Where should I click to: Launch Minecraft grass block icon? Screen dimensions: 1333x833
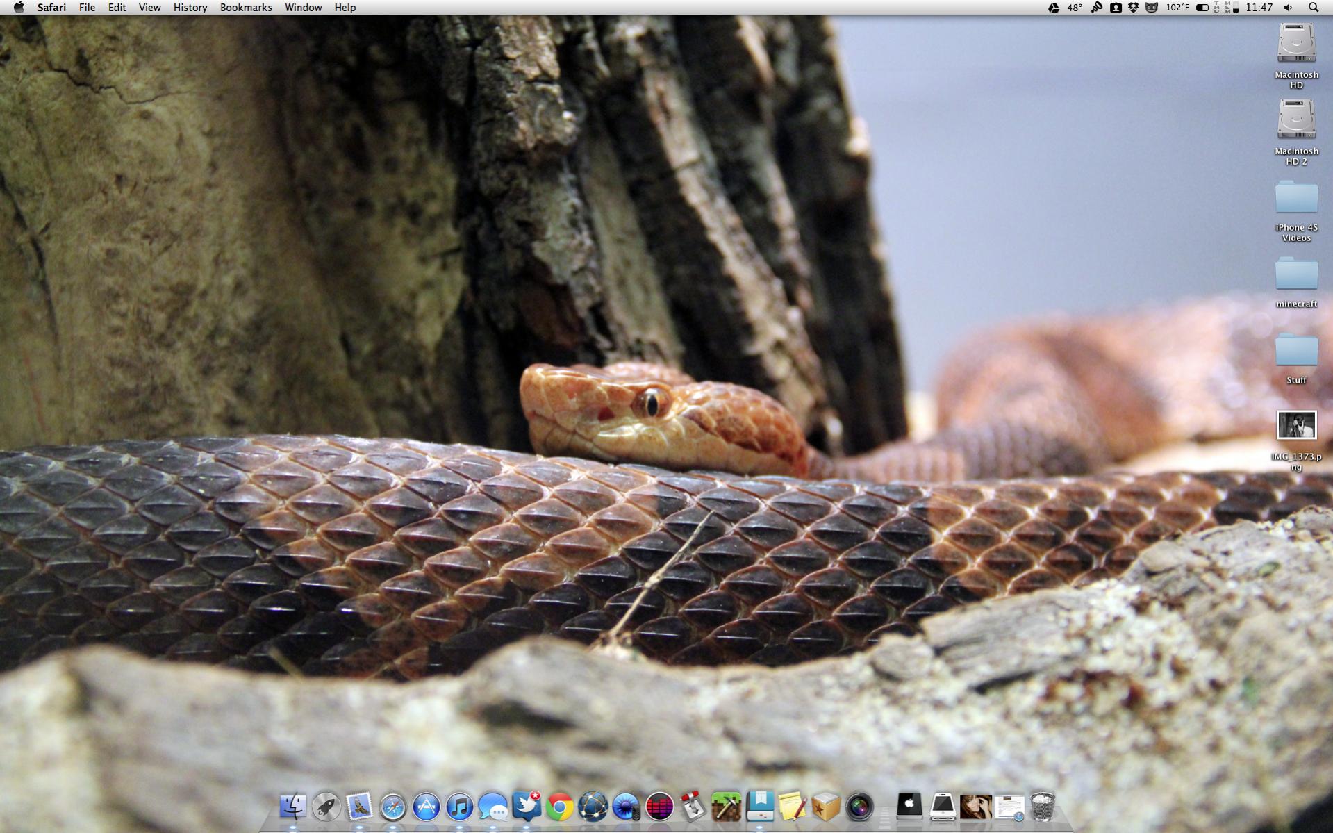(726, 807)
